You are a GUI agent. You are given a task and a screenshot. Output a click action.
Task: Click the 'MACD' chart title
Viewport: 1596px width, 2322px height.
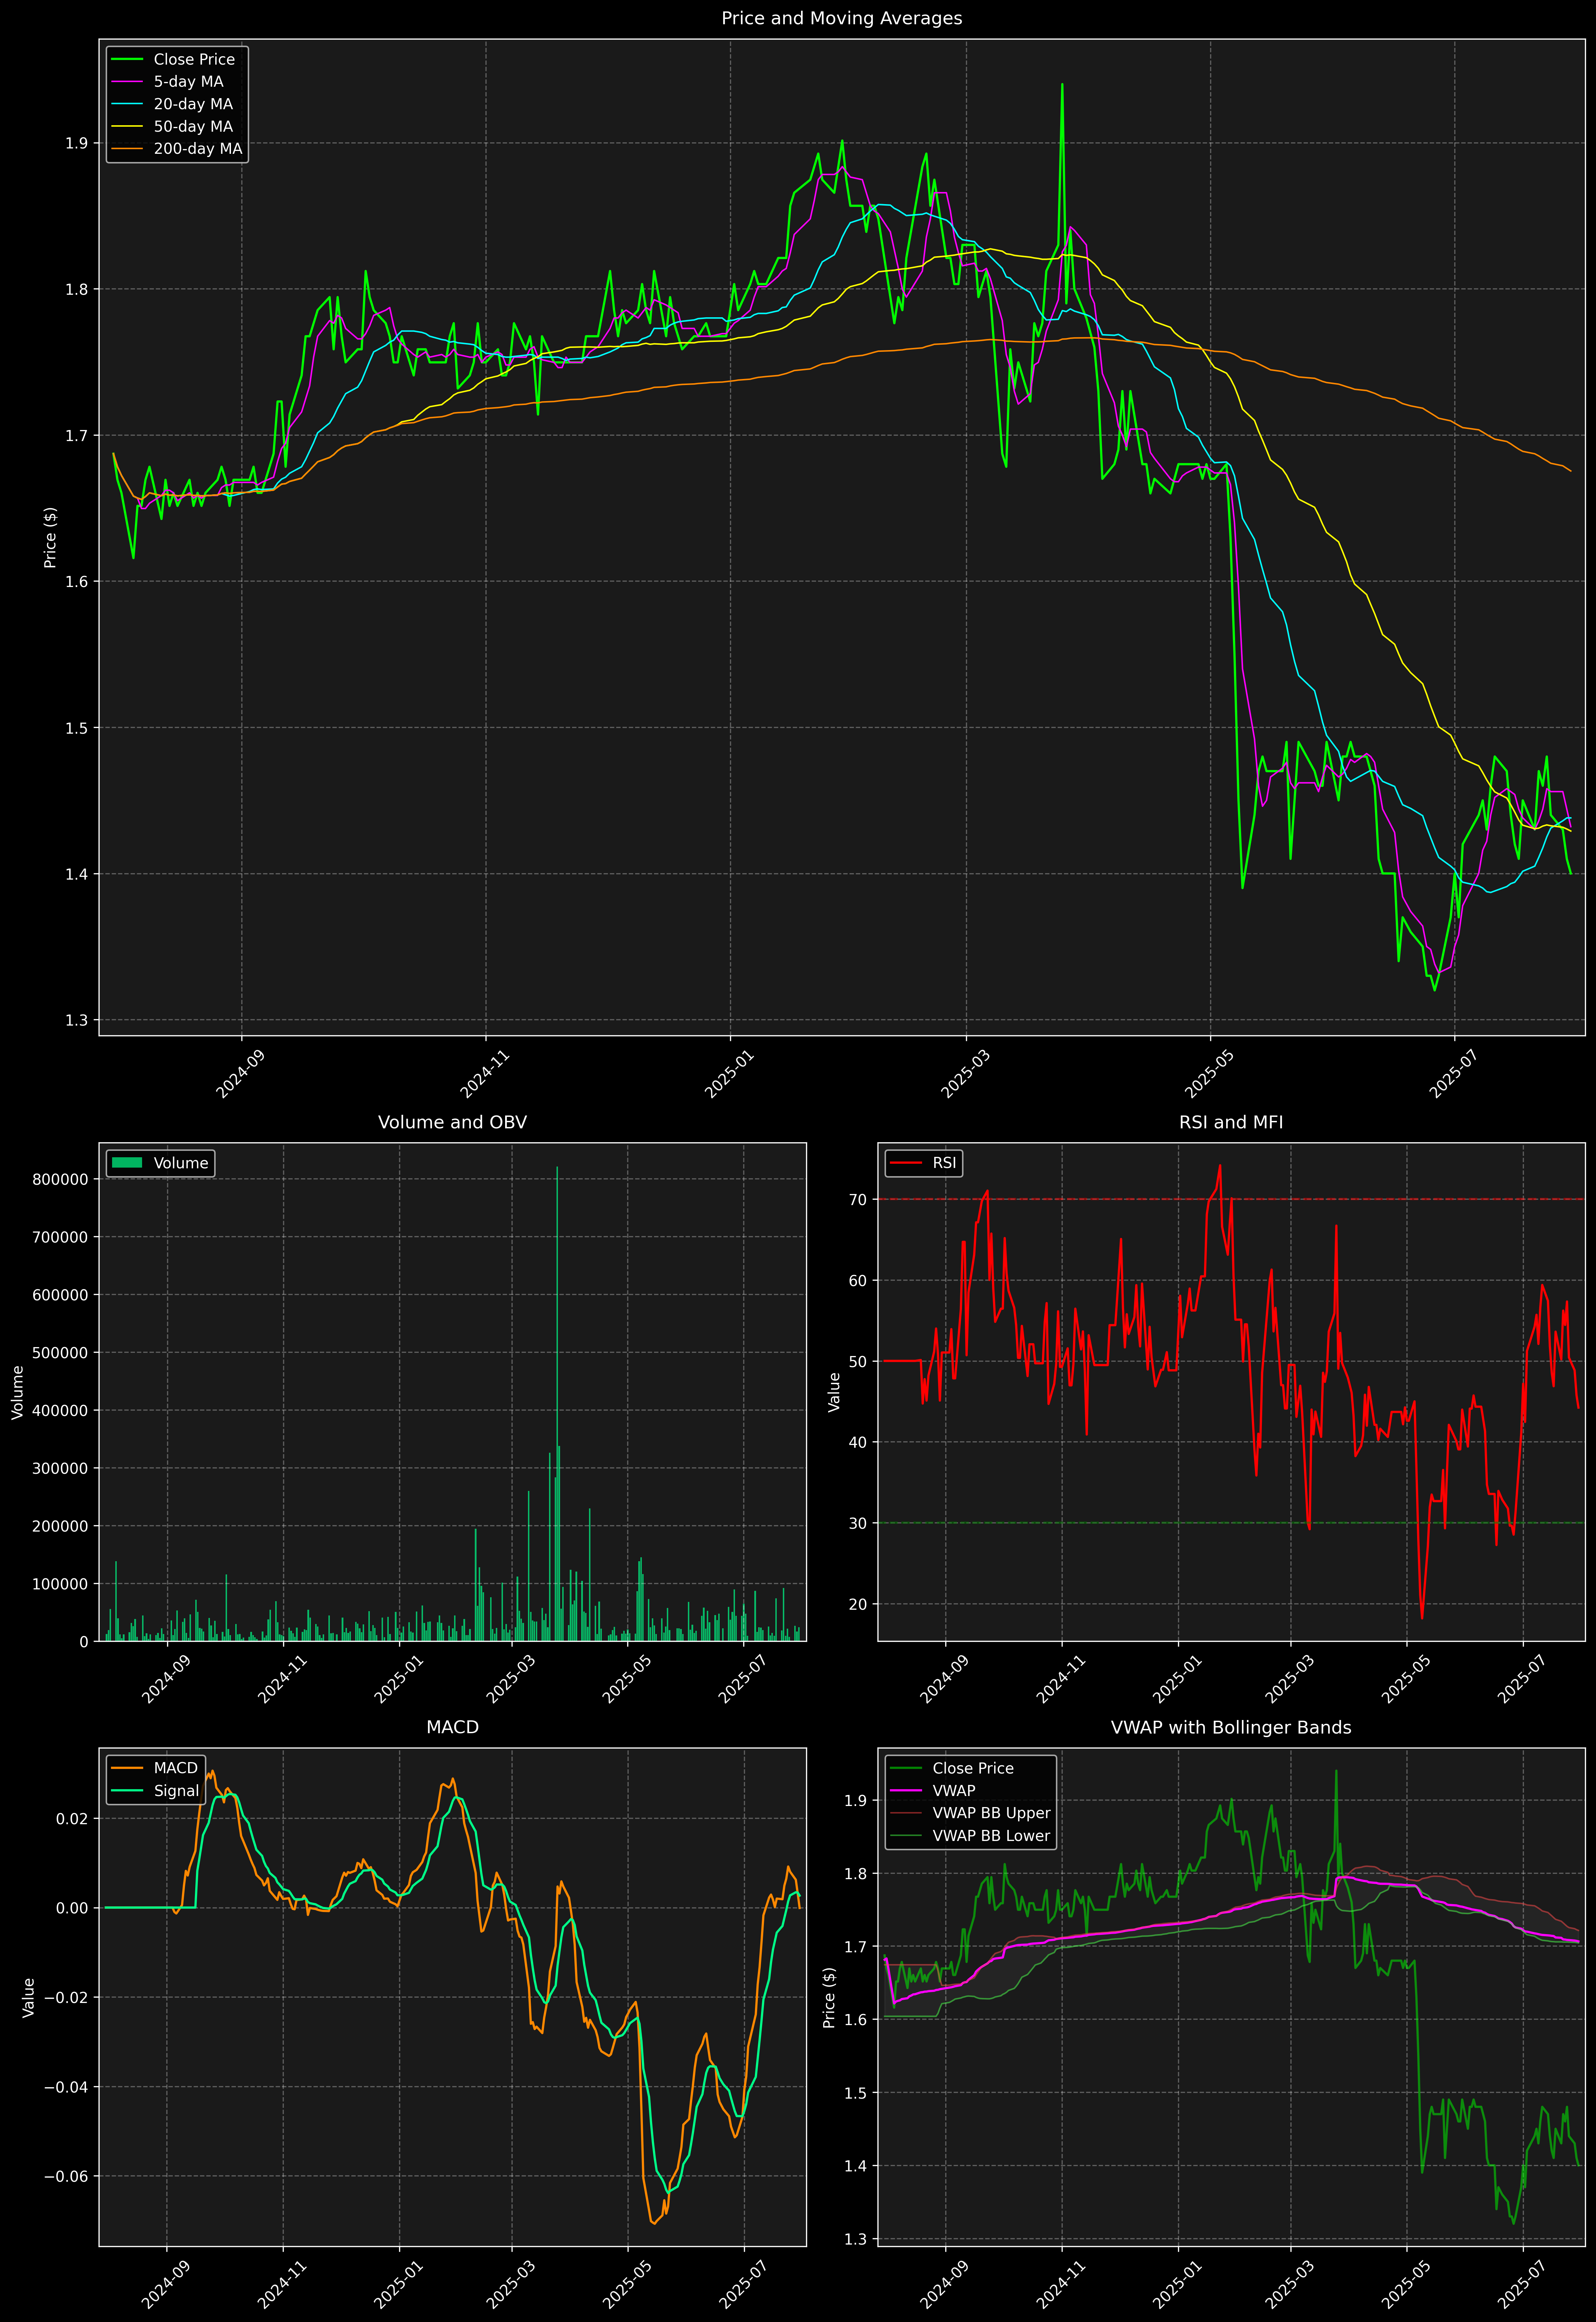click(x=452, y=1727)
